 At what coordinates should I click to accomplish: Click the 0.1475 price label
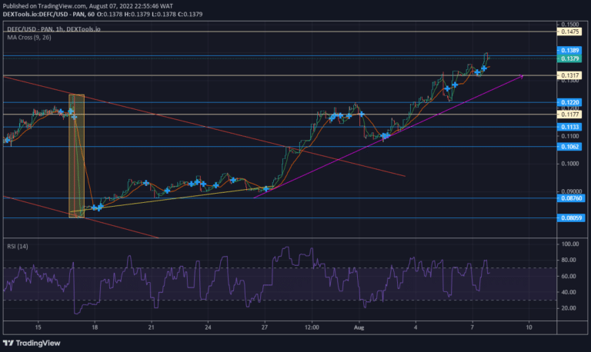pos(569,32)
